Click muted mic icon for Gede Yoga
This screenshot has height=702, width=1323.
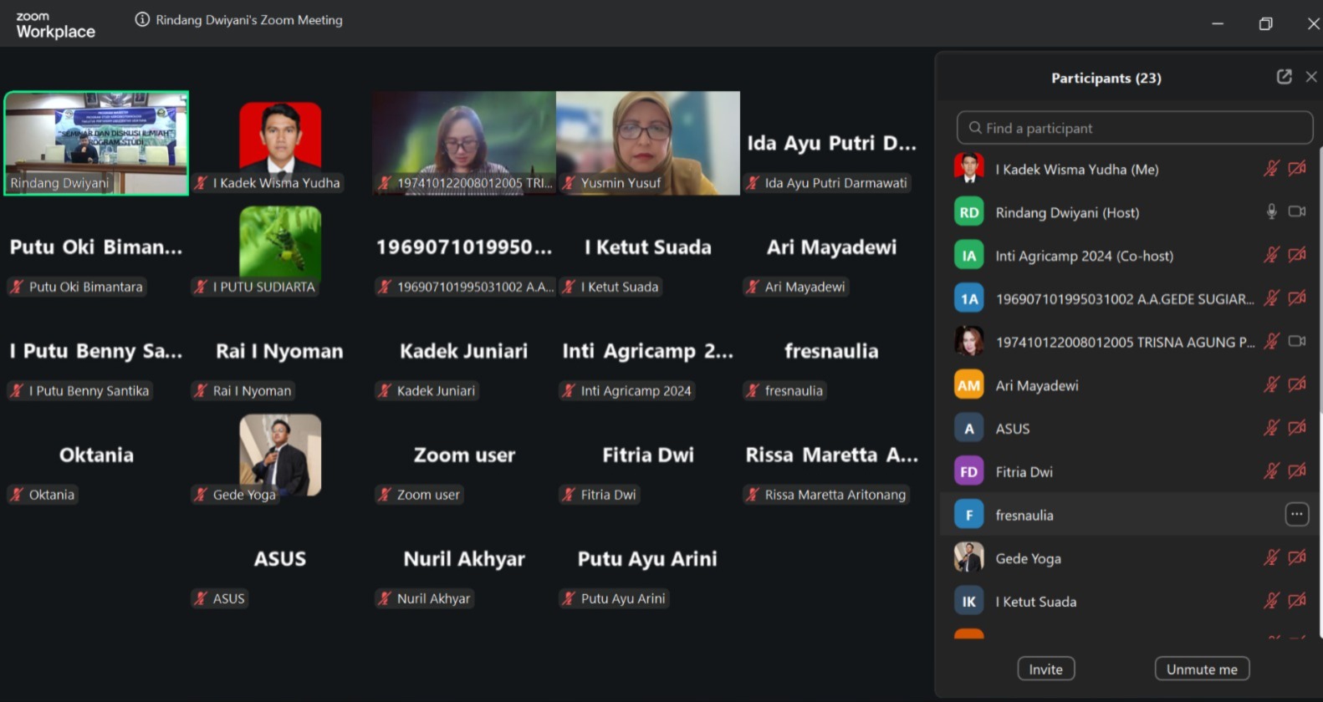coord(1270,557)
